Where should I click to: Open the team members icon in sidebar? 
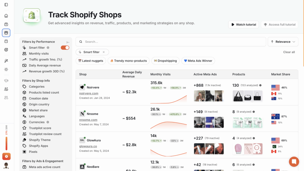pyautogui.click(x=6, y=98)
